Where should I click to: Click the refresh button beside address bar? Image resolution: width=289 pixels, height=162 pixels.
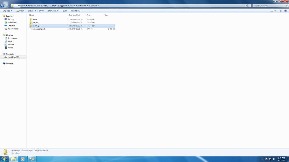[x=250, y=6]
